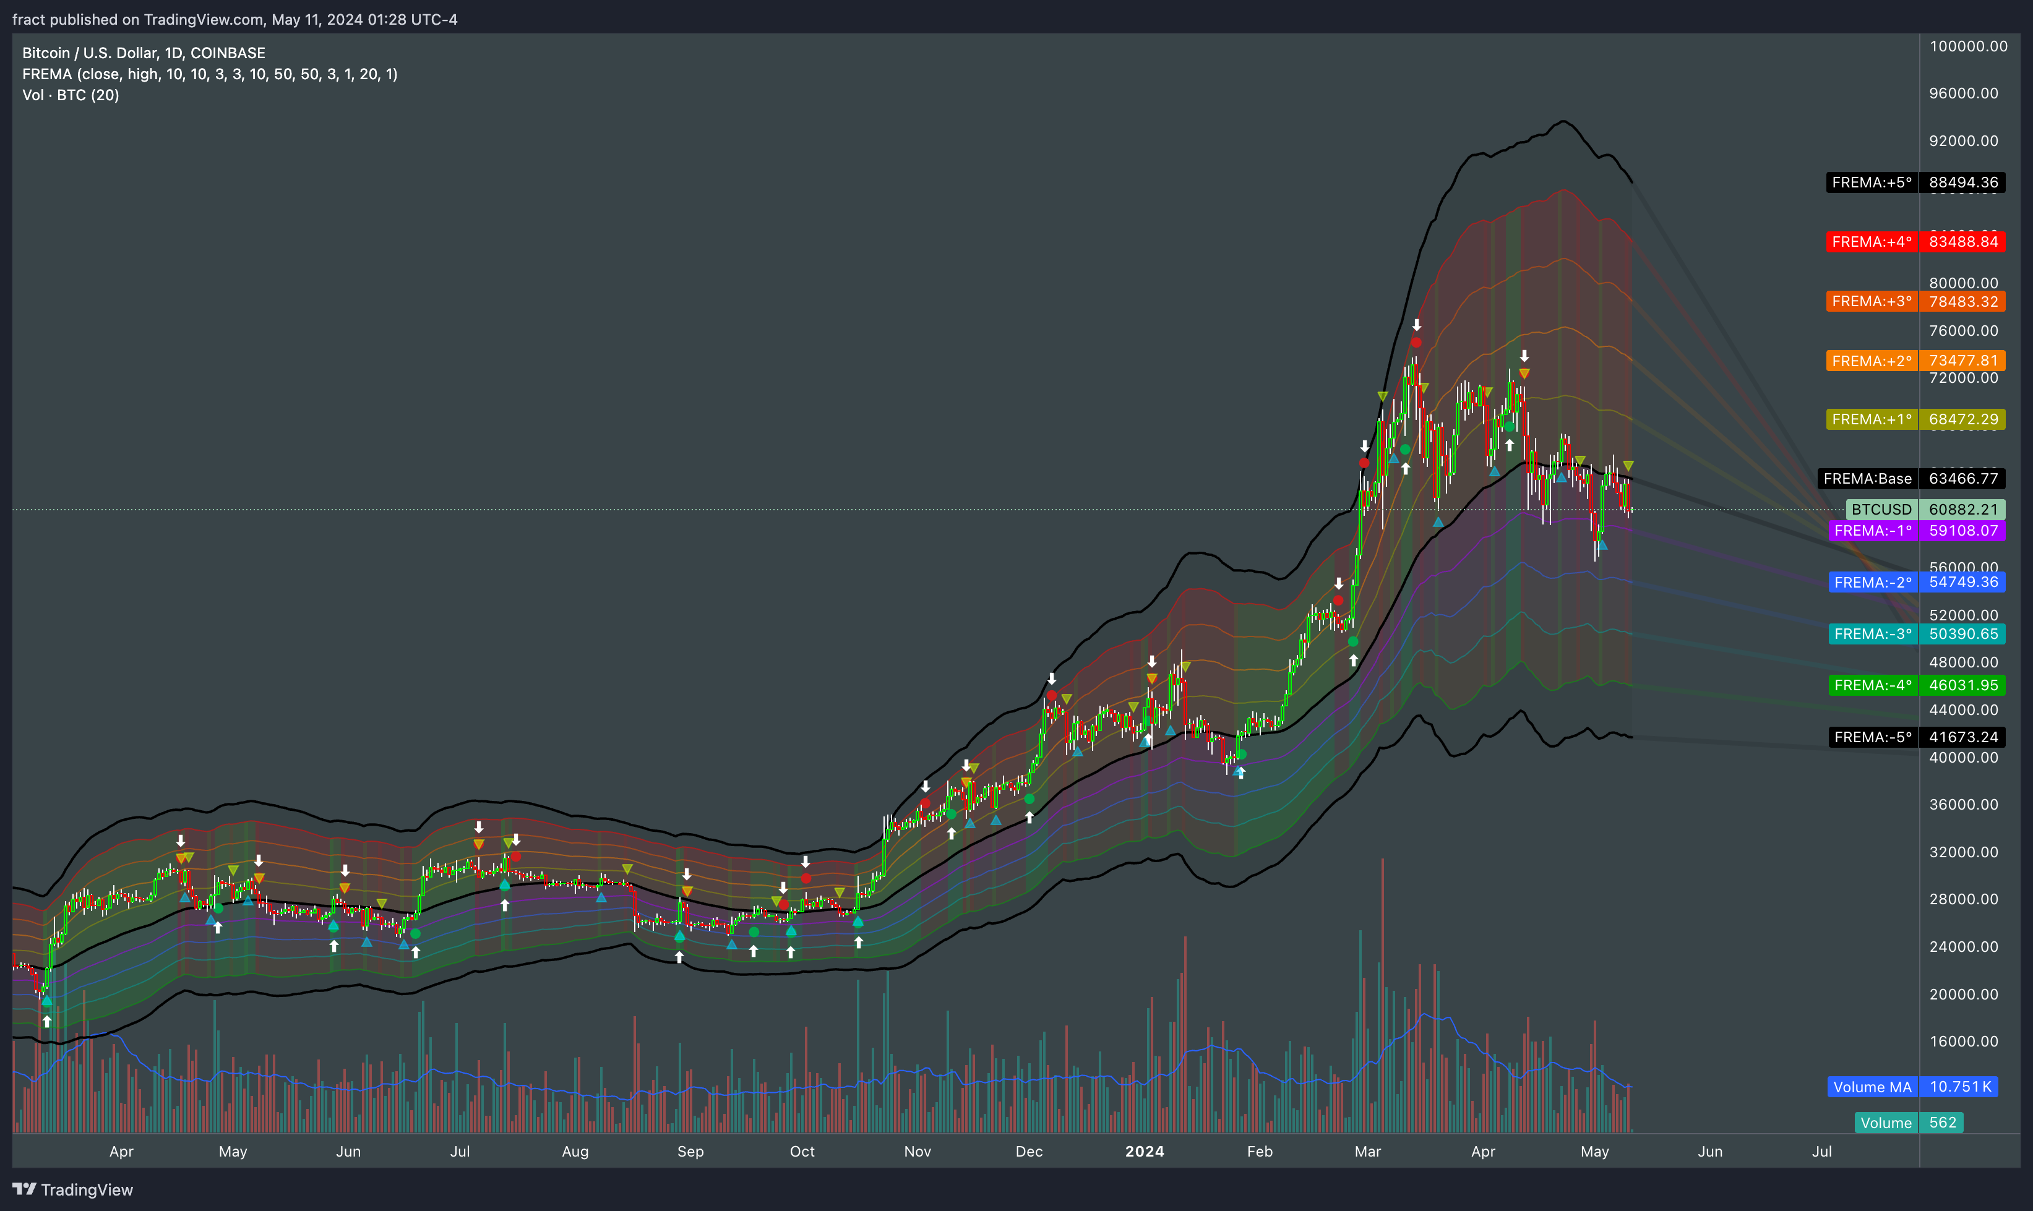Image resolution: width=2033 pixels, height=1211 pixels.
Task: Click the red sell dot at the March peak
Action: coord(1416,343)
